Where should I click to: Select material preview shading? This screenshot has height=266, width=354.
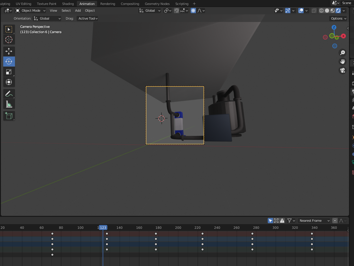333,11
